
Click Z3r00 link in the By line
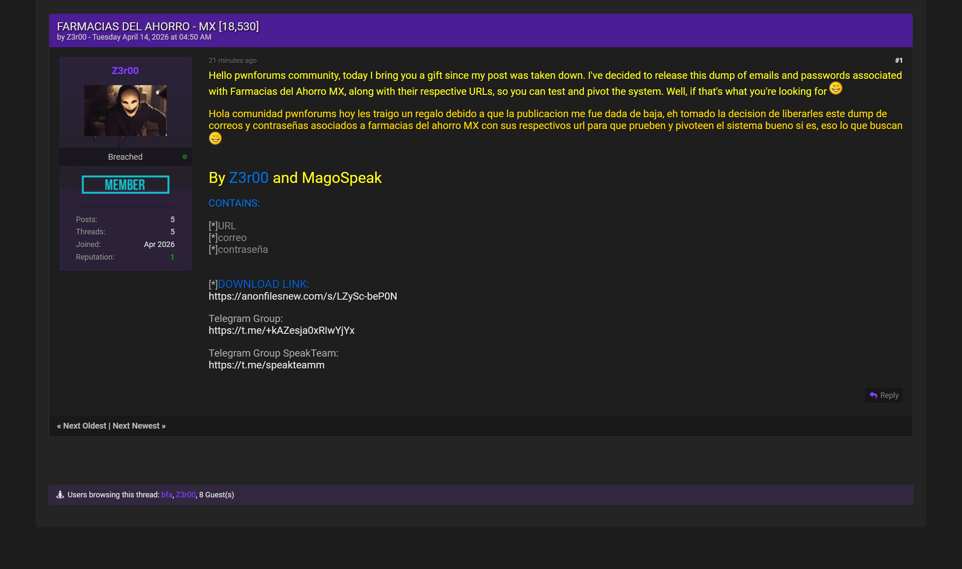point(249,178)
